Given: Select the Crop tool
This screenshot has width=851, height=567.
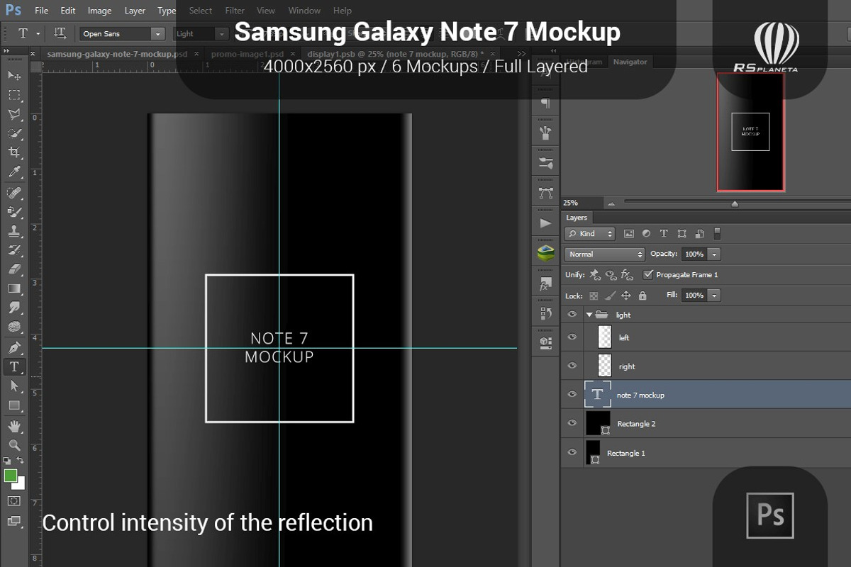Looking at the screenshot, I should coord(14,152).
